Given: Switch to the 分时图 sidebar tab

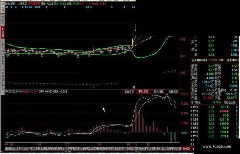Looking at the screenshot, I should [x=3, y=20].
